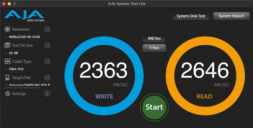253x128 pixels.
Task: Expand the Target Disk chevron
Action: (x=47, y=78)
